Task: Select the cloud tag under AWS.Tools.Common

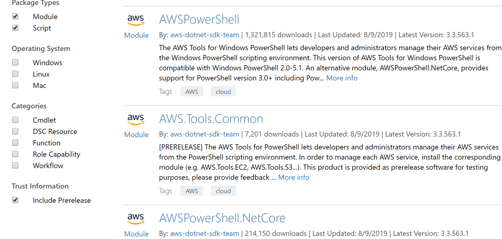Action: [x=223, y=191]
